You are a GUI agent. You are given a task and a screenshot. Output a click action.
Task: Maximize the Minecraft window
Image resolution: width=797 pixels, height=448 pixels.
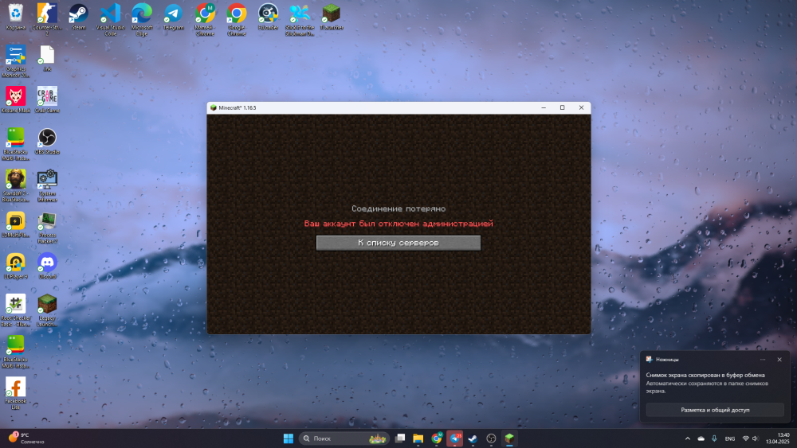click(x=562, y=107)
